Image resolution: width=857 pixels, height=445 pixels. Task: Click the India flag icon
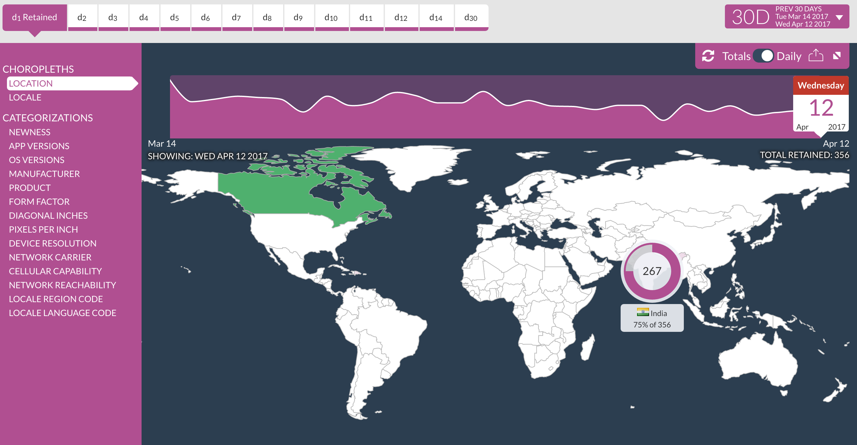click(642, 313)
